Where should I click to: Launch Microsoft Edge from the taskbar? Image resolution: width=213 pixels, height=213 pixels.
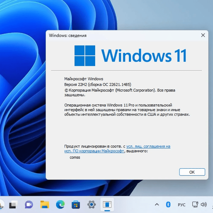point(60,204)
